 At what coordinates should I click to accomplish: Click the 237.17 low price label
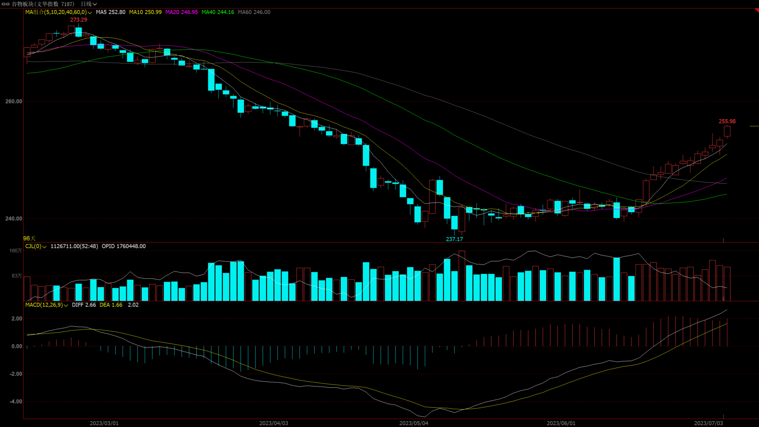click(455, 239)
